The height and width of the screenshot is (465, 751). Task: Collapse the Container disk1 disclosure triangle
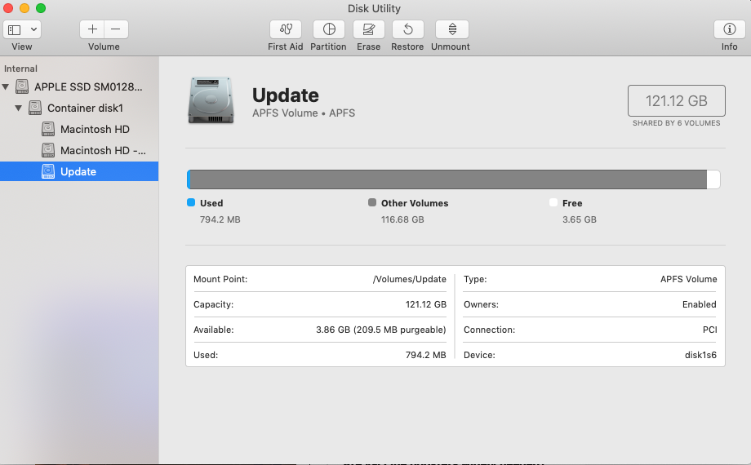[x=18, y=108]
